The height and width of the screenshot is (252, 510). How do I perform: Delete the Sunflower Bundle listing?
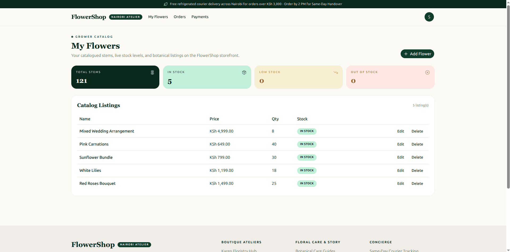coord(417,157)
